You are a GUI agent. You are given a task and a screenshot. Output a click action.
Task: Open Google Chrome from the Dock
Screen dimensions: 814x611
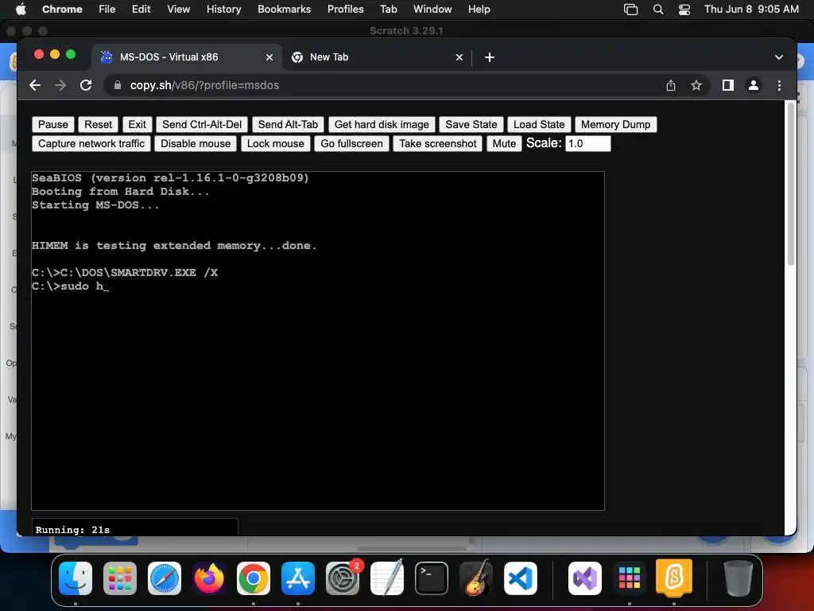254,578
